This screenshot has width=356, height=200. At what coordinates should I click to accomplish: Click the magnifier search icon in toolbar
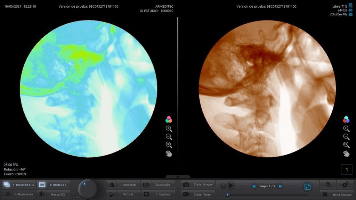tap(328, 185)
